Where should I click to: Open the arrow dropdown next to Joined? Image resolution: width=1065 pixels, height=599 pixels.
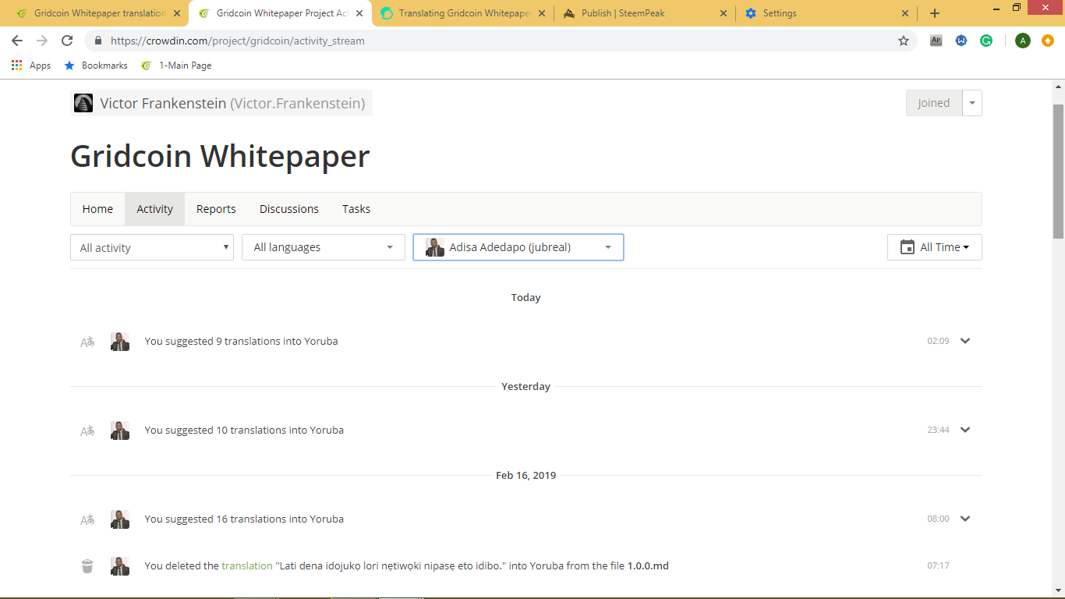(972, 103)
